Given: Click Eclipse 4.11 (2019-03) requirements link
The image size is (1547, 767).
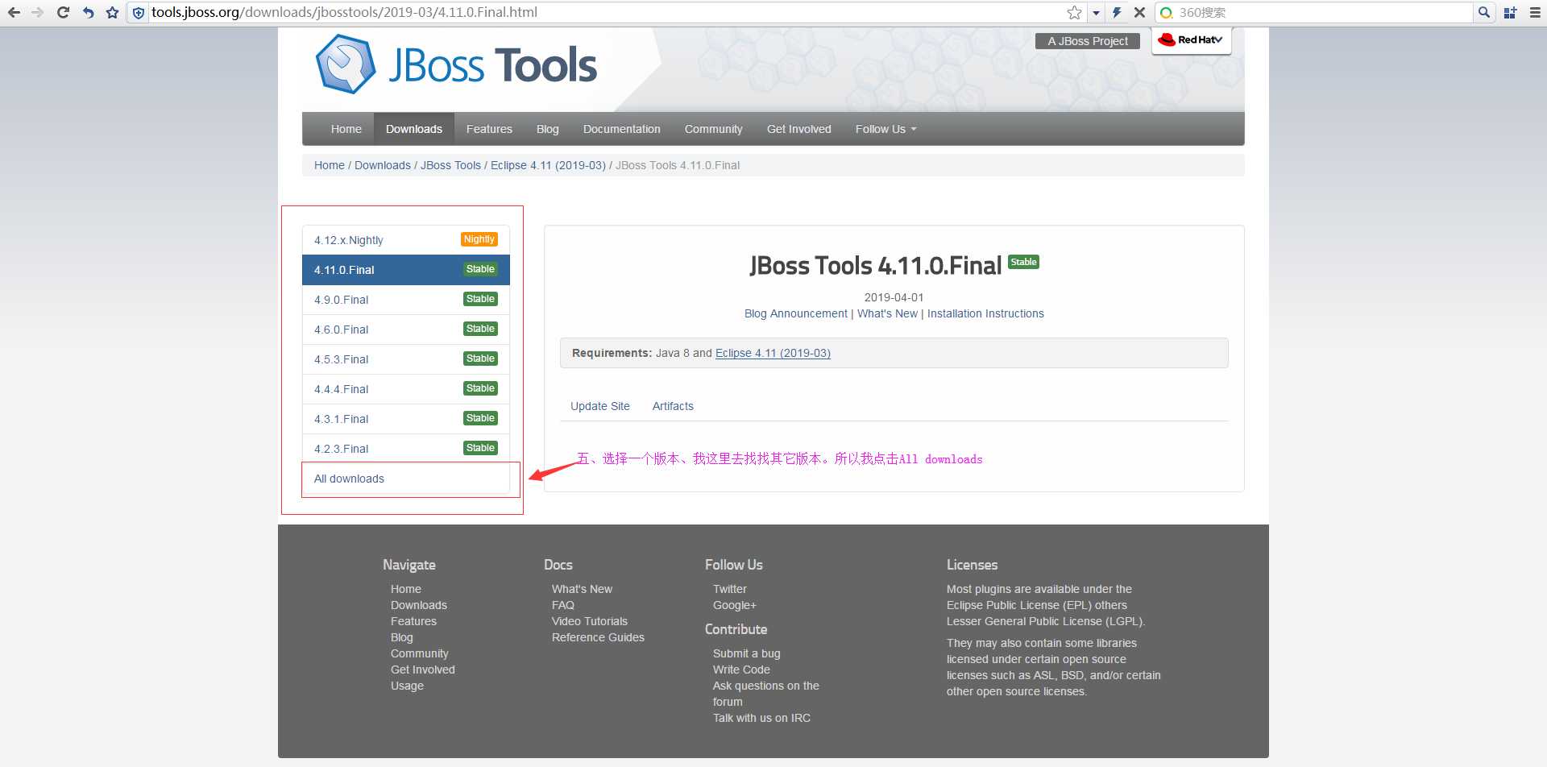Looking at the screenshot, I should [773, 353].
